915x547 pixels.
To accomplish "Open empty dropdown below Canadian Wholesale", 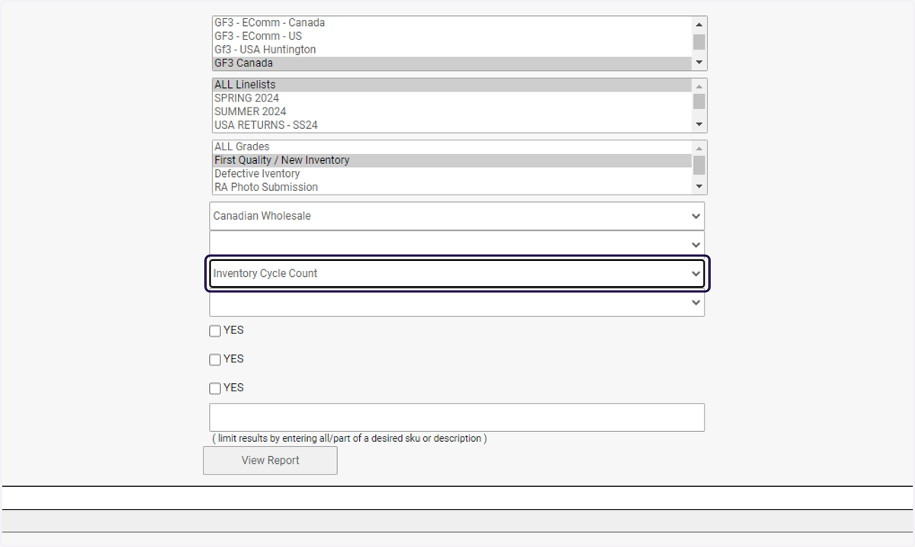I will coord(457,244).
